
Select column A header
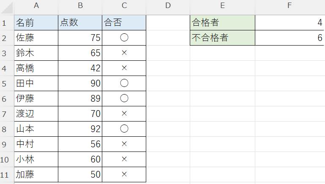(36, 5)
